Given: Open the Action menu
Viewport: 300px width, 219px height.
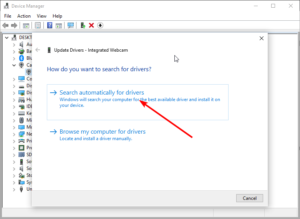Looking at the screenshot, I should tap(24, 16).
